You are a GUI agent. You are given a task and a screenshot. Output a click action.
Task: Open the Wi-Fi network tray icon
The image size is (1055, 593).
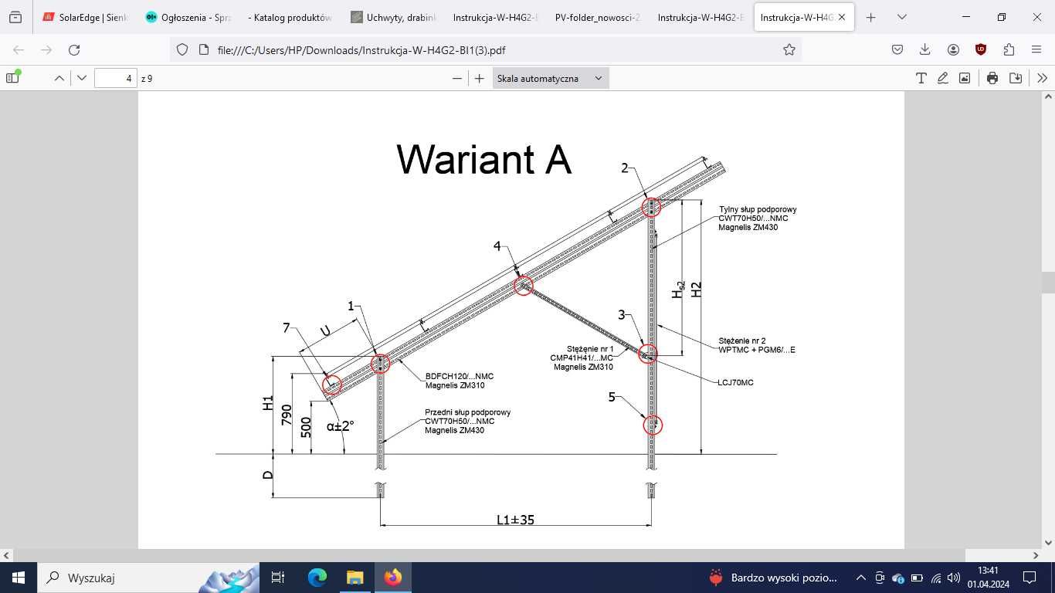pyautogui.click(x=936, y=578)
